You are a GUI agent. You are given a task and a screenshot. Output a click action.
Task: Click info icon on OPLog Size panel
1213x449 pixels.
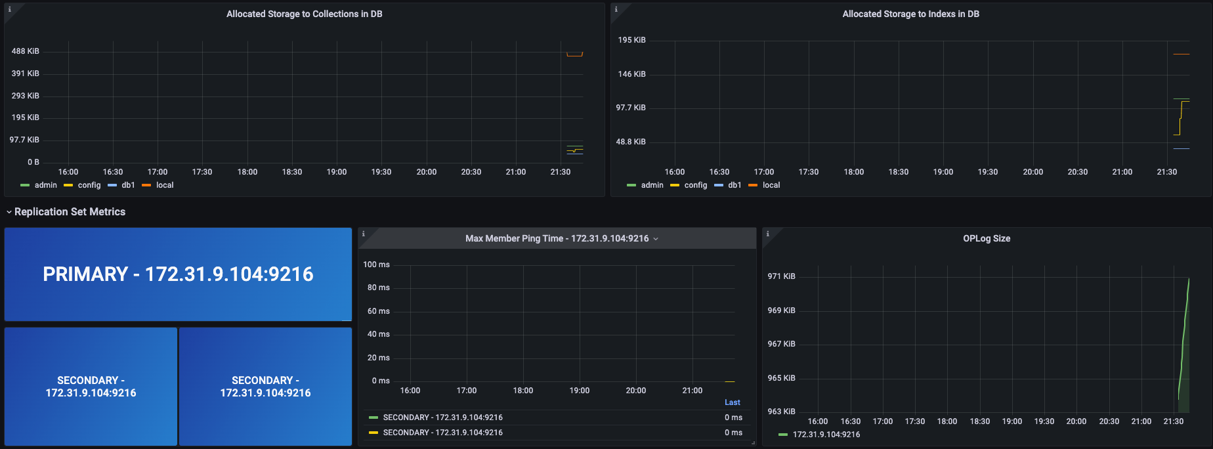[767, 234]
